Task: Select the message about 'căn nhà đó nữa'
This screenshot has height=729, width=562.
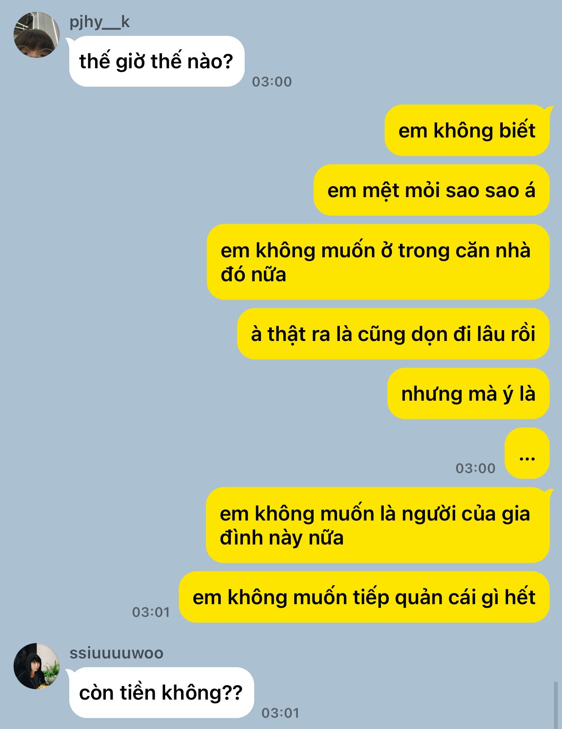Action: coord(378,262)
